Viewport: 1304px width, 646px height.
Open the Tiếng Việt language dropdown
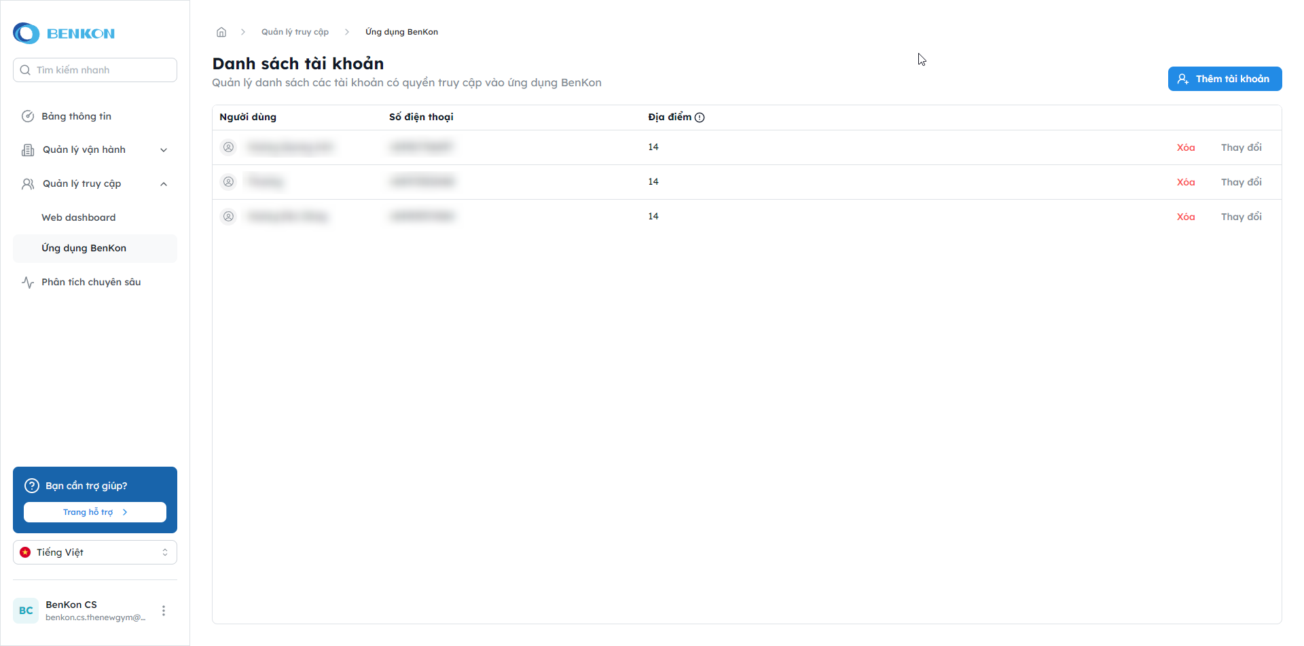[95, 552]
